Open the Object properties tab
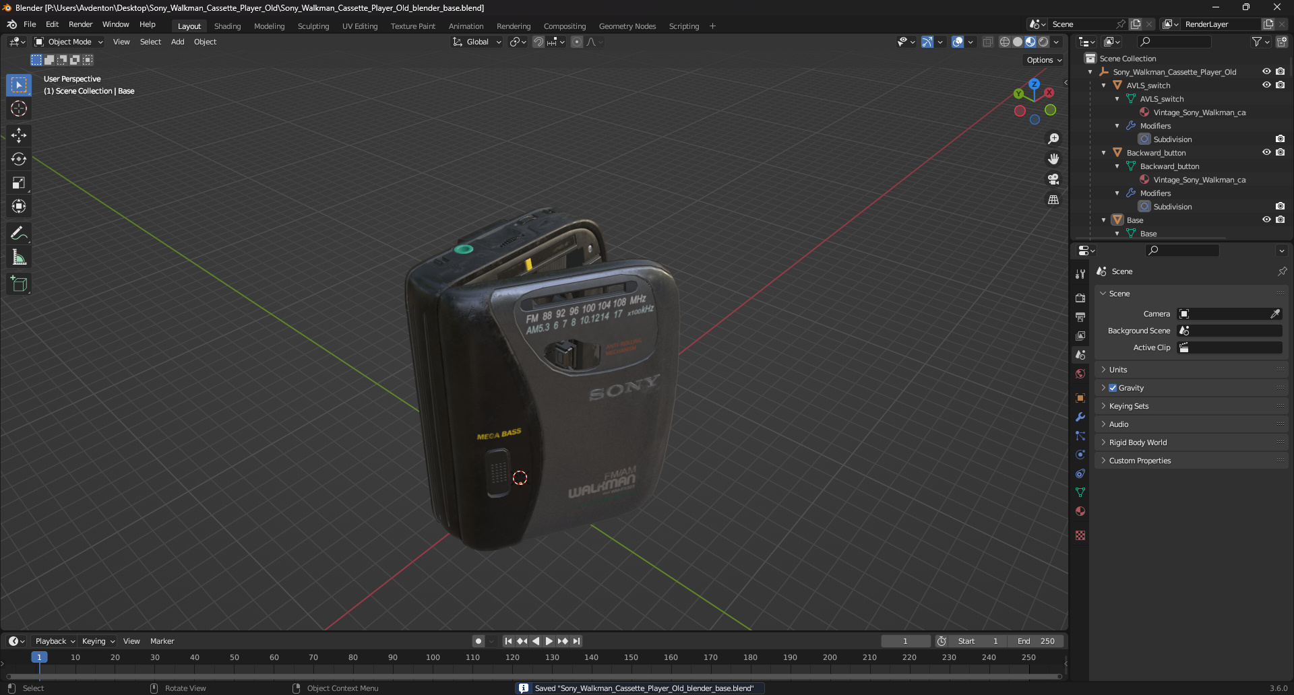This screenshot has height=695, width=1294. tap(1080, 398)
